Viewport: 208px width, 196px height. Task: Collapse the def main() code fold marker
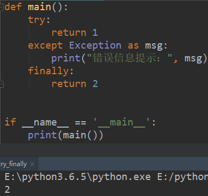(x=2, y=7)
